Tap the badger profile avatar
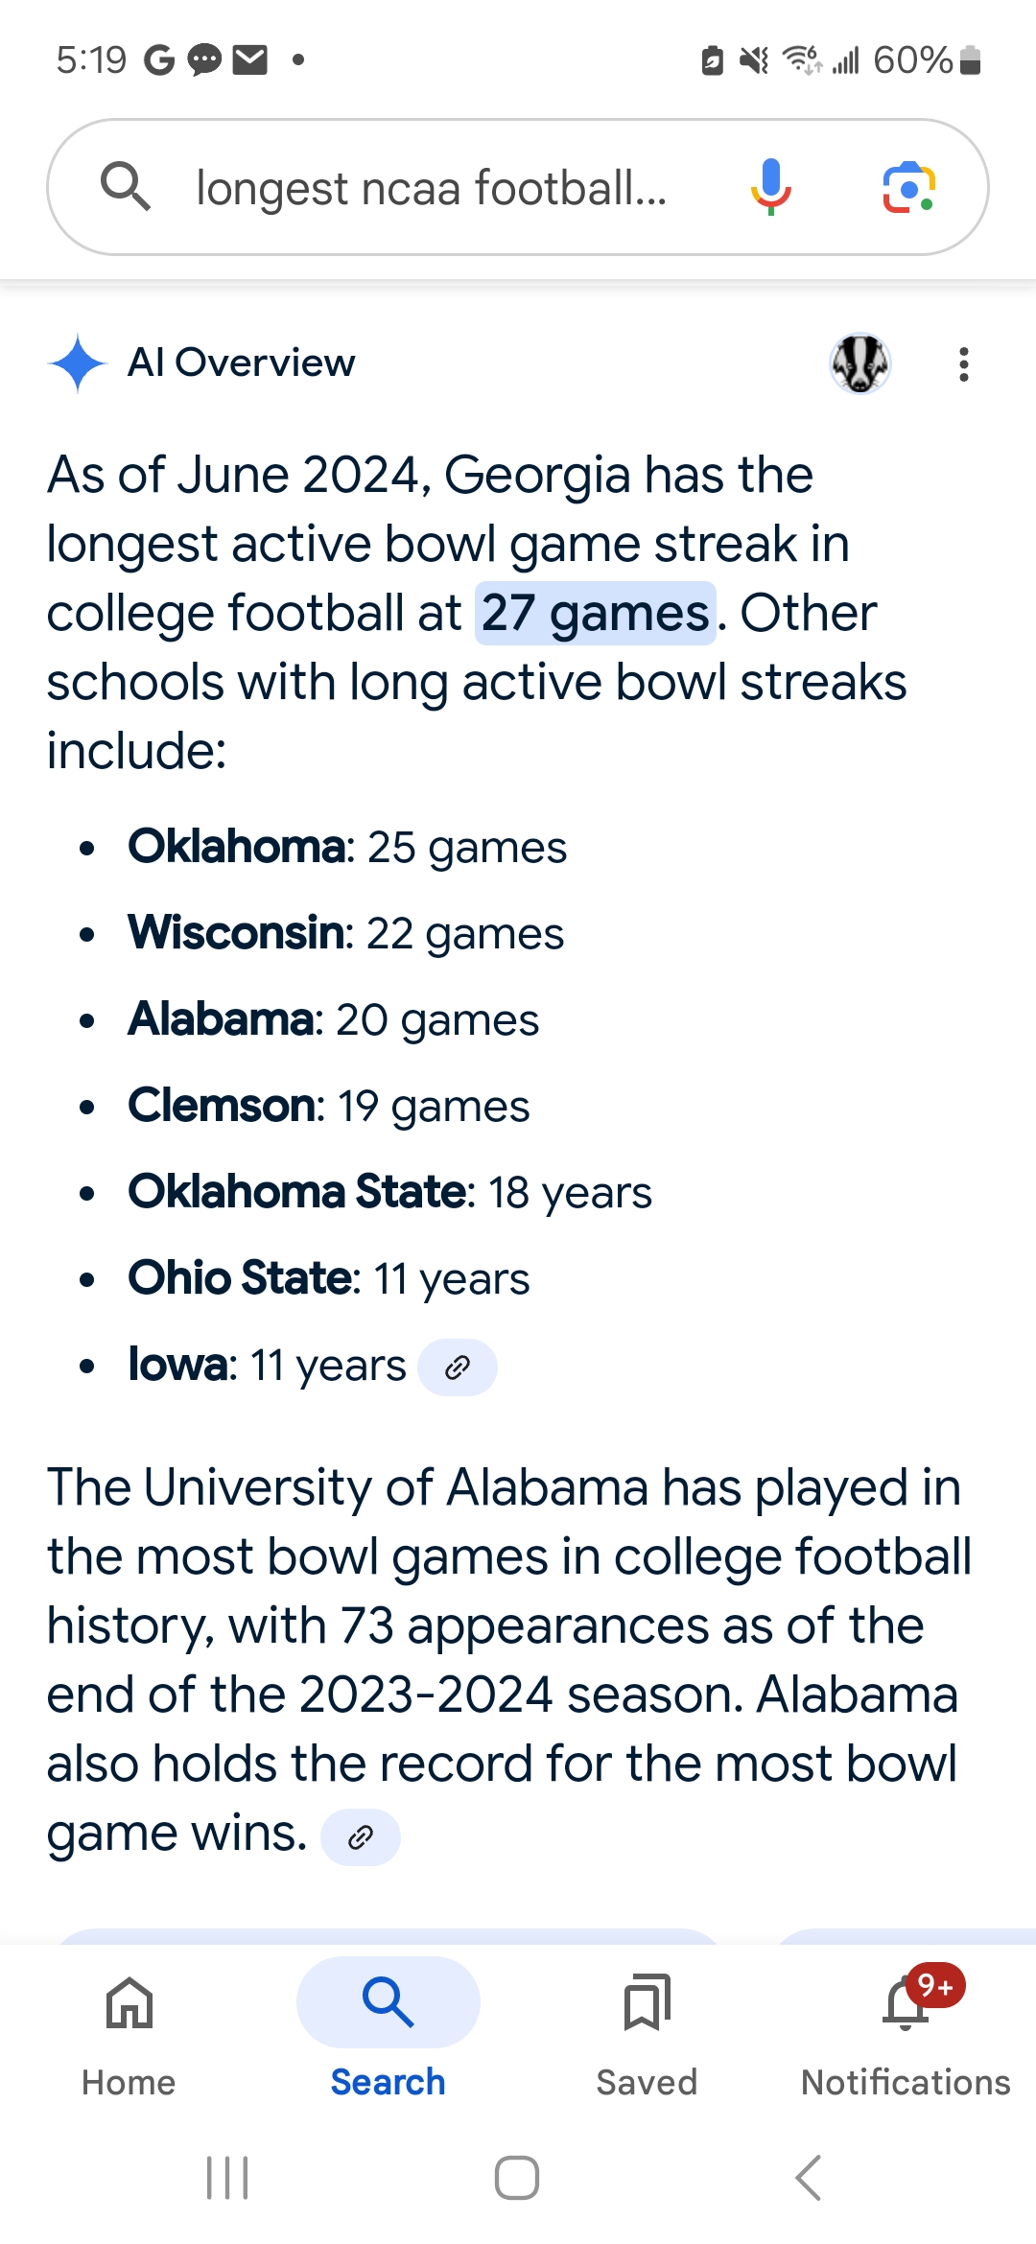 coord(860,363)
